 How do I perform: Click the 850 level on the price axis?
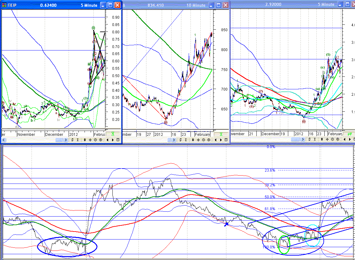224,30
